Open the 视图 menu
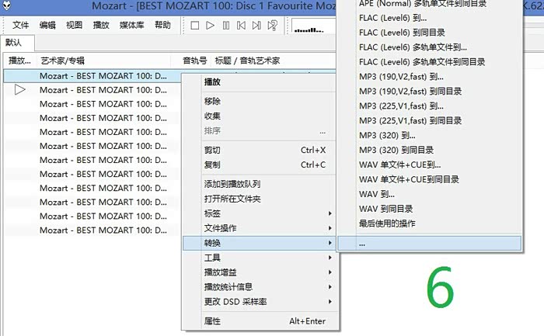Image resolution: width=544 pixels, height=336 pixels. [x=75, y=25]
